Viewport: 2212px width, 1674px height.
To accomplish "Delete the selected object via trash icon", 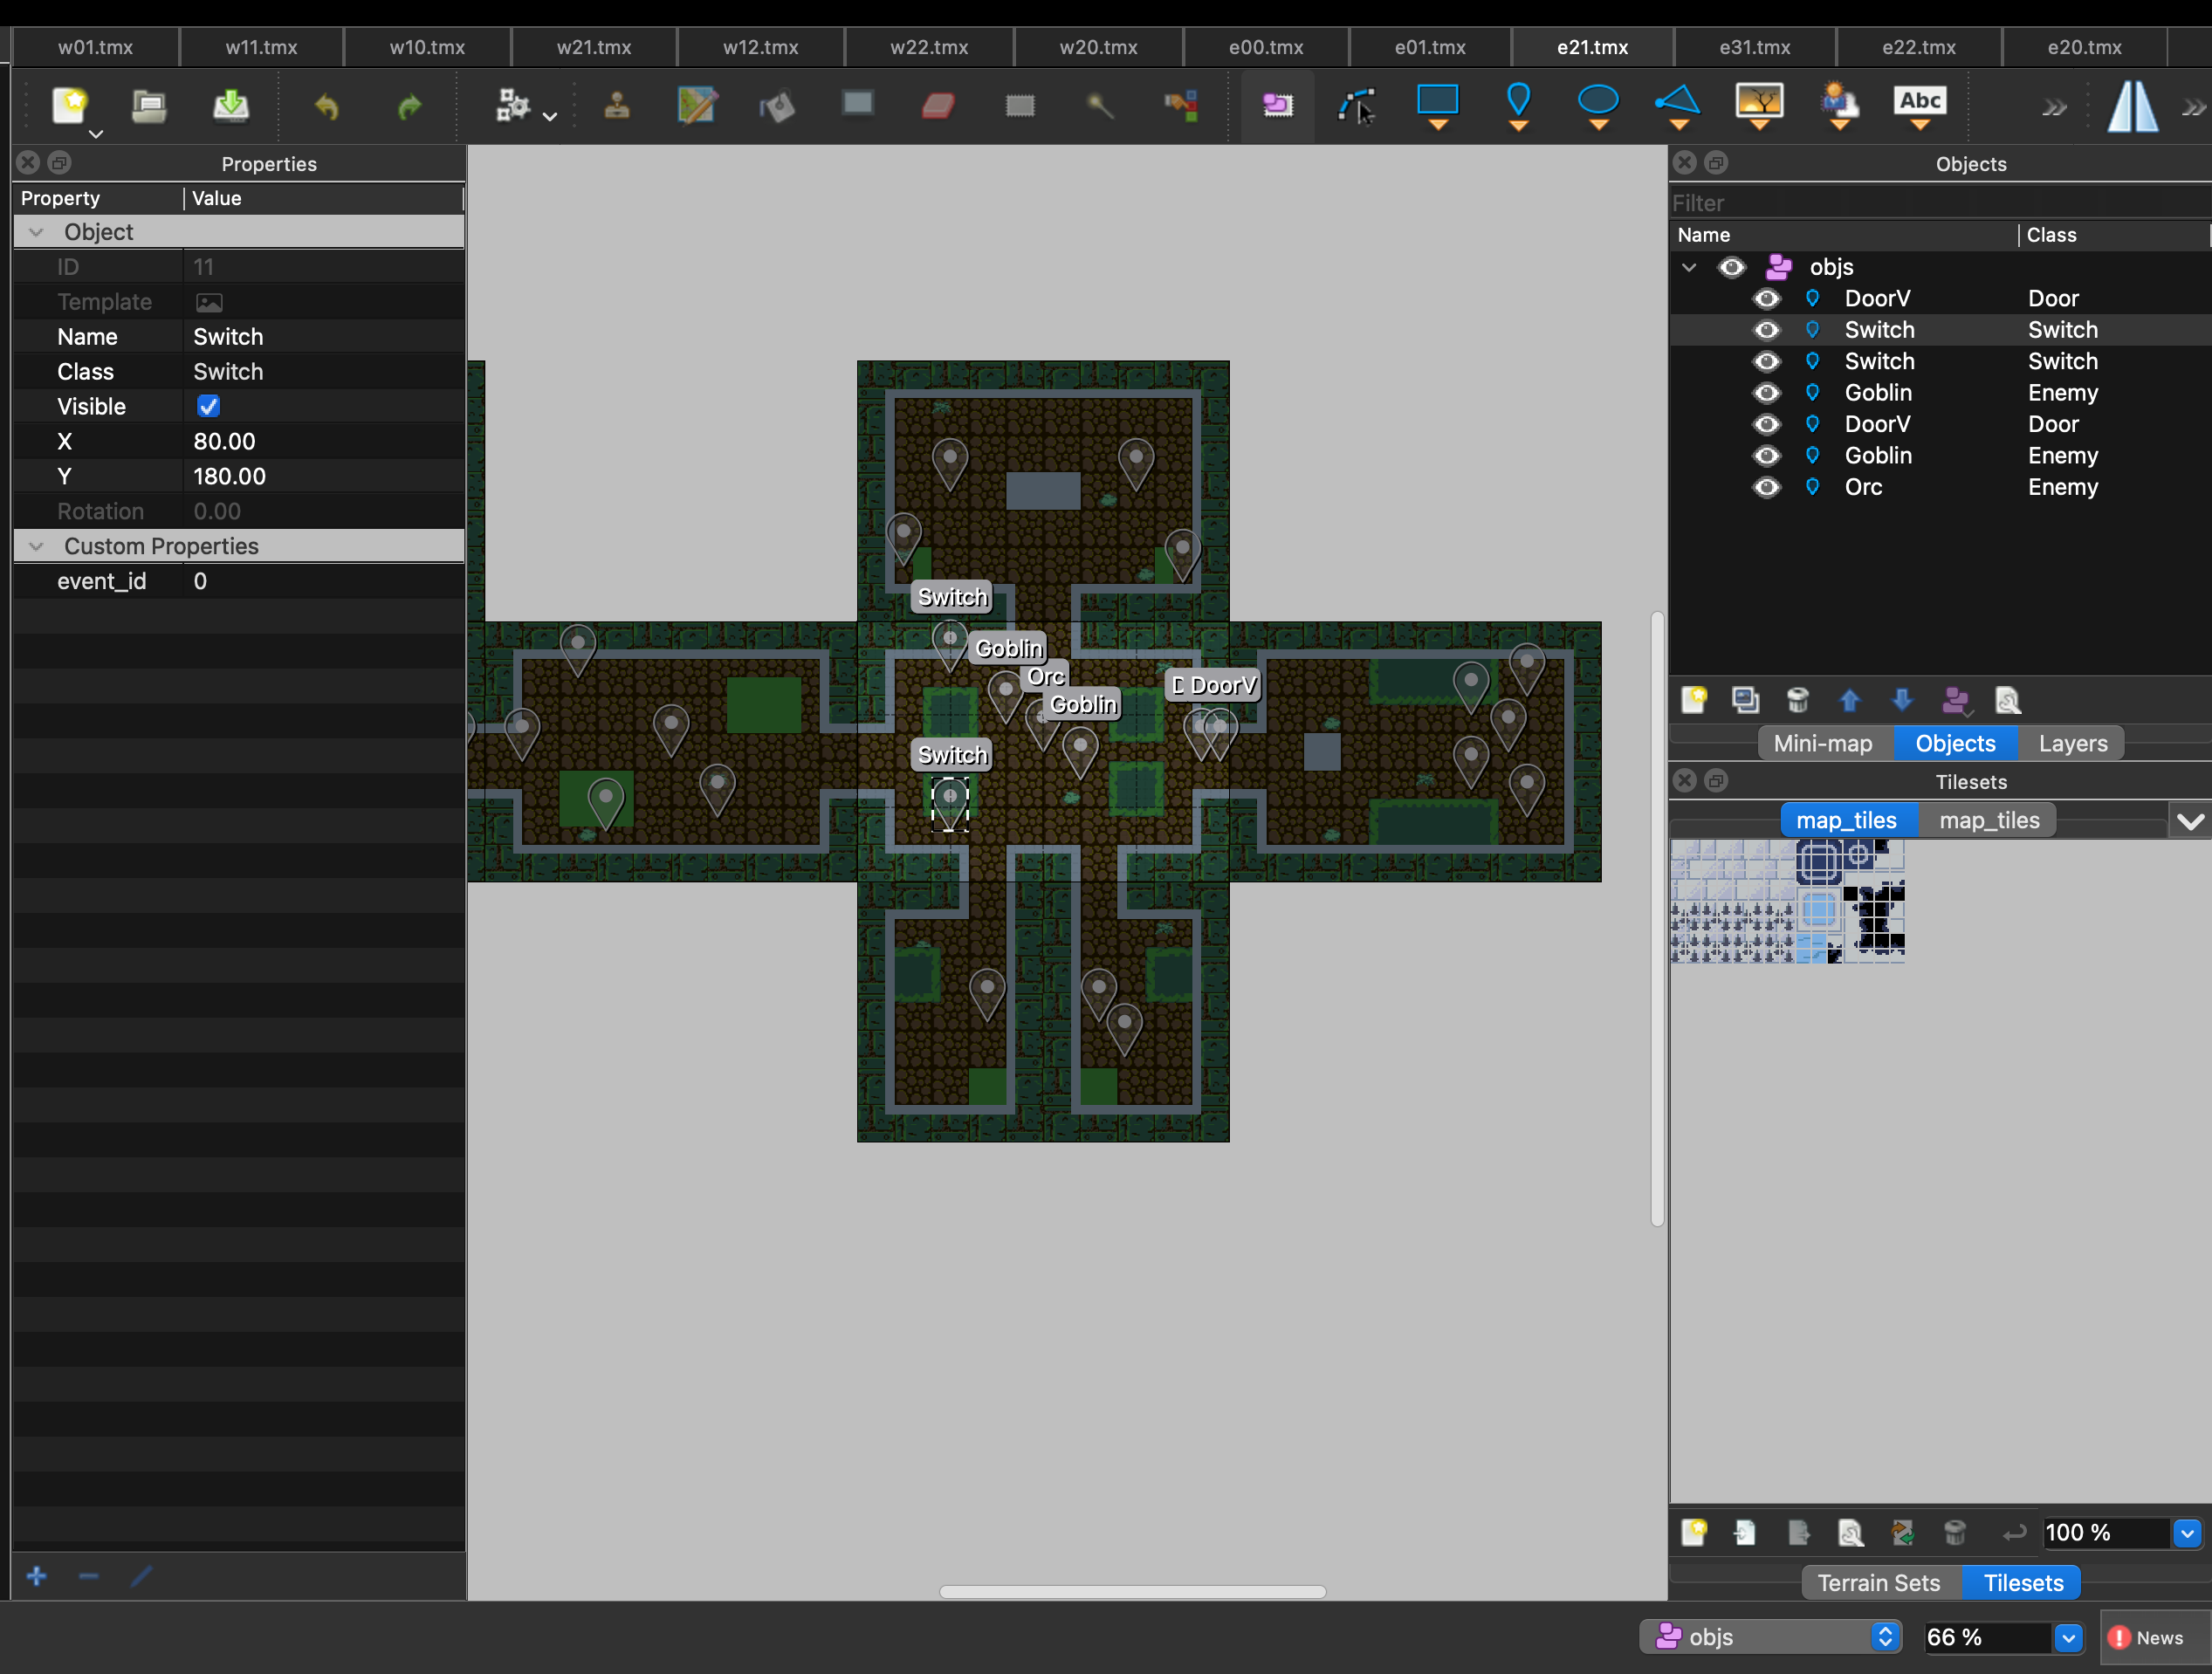I will click(1799, 700).
